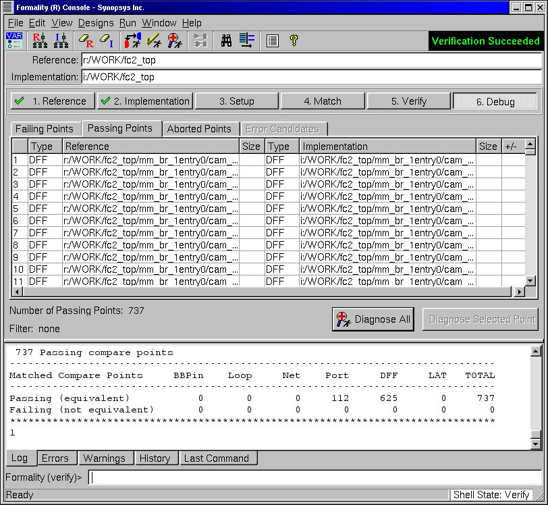Image resolution: width=548 pixels, height=505 pixels.
Task: Open the Designs menu
Action: click(96, 23)
